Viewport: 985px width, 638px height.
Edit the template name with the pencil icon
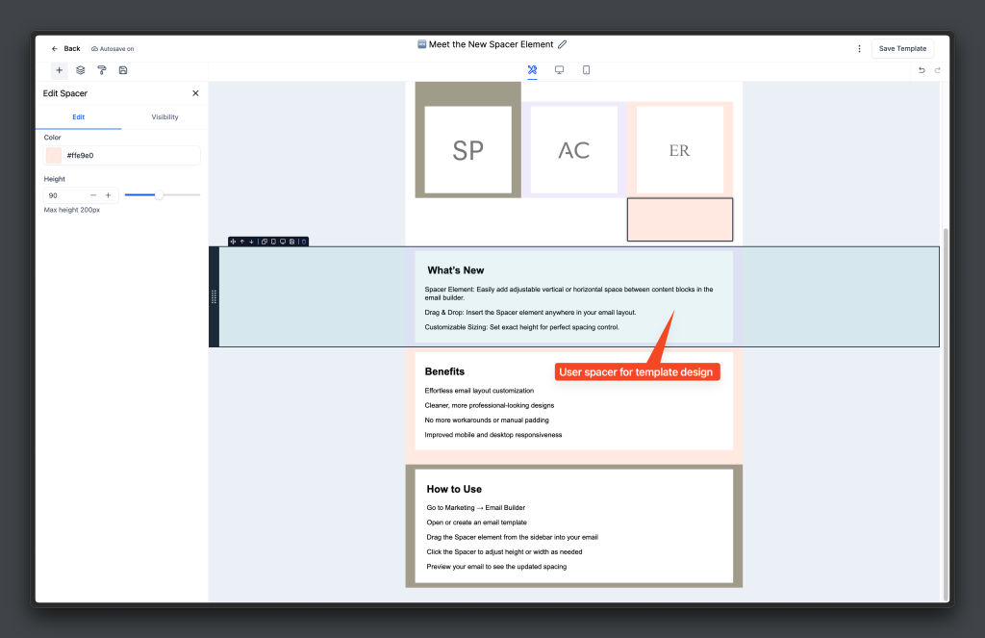(562, 44)
